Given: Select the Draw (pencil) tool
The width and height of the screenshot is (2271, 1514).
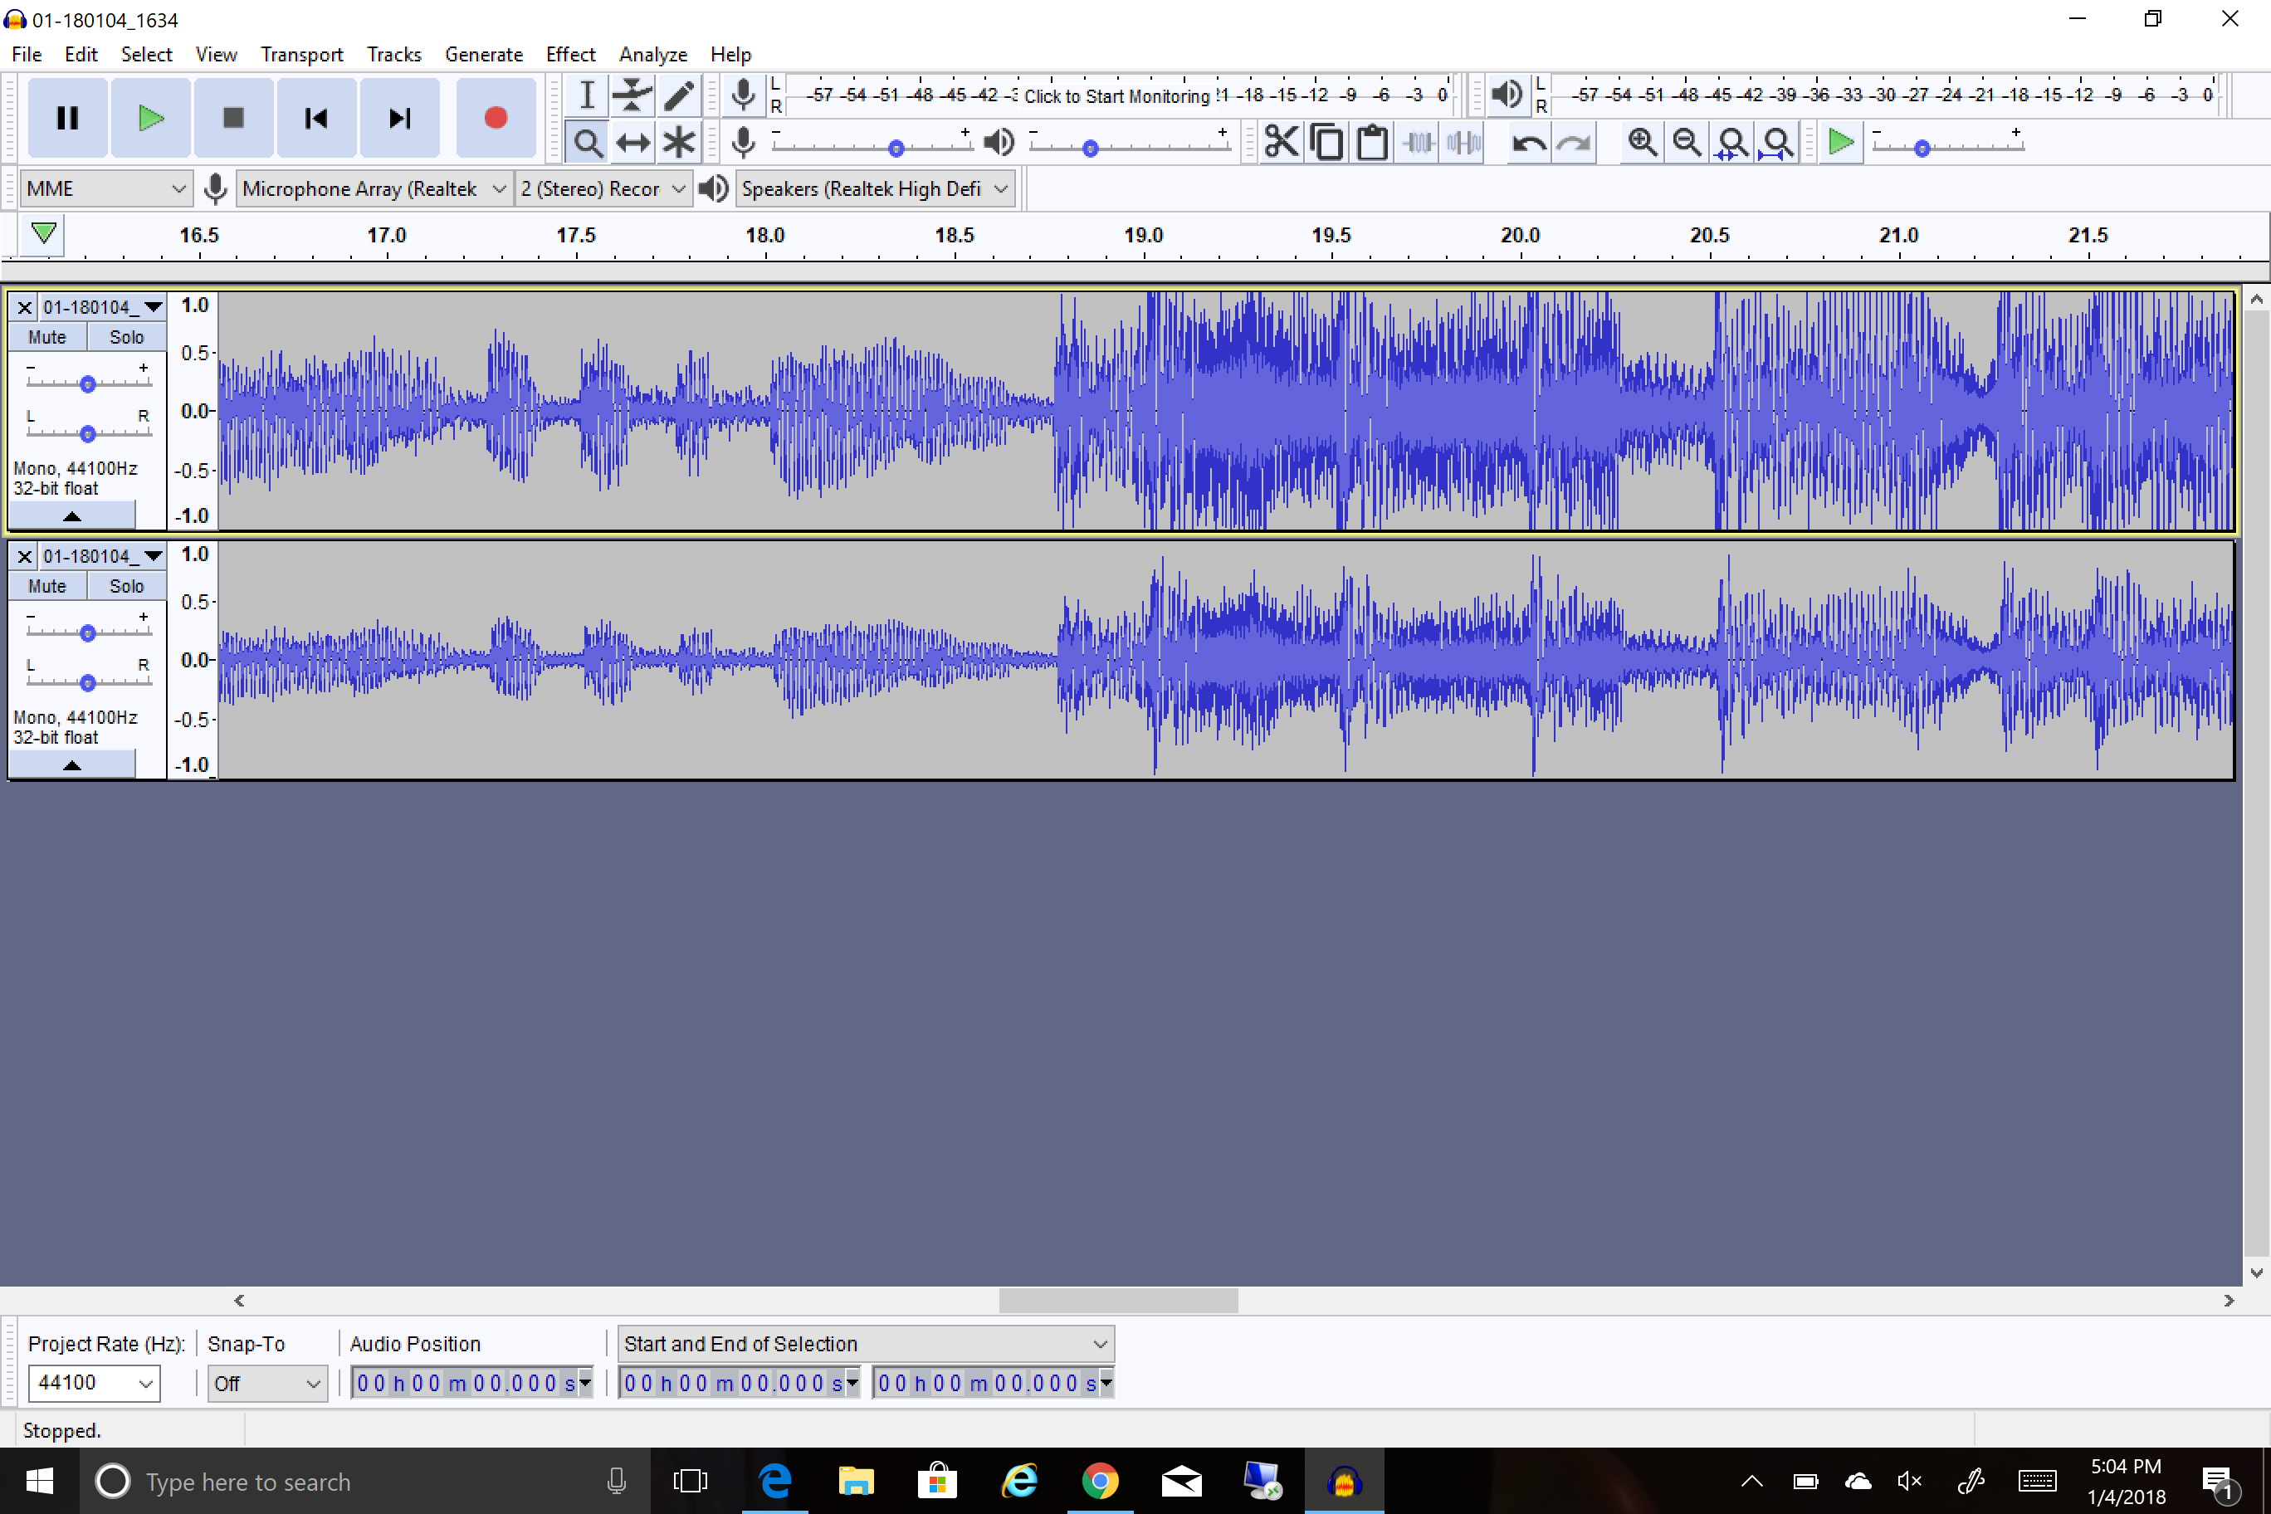Looking at the screenshot, I should click(x=679, y=95).
